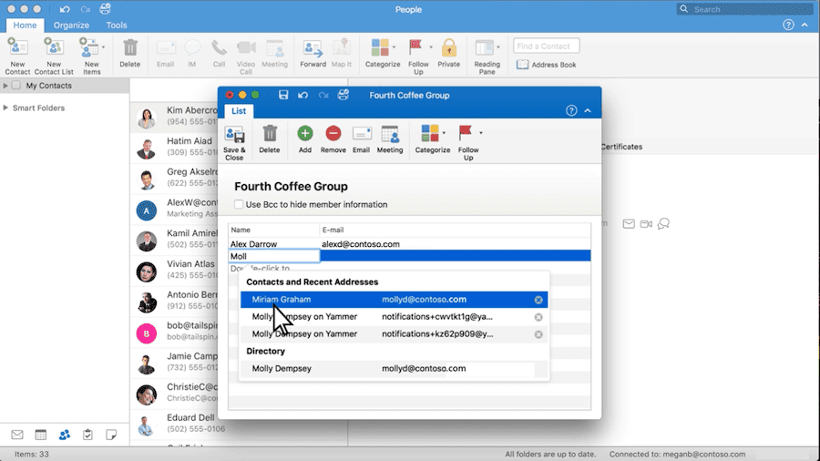The width and height of the screenshot is (820, 461).
Task: Select the Alex Darrow member row
Action: (x=409, y=244)
